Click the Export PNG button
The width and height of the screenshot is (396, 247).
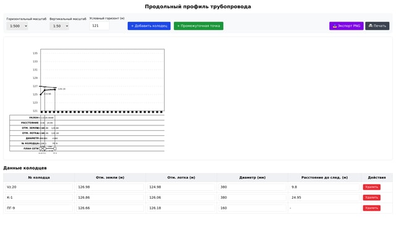coord(346,26)
